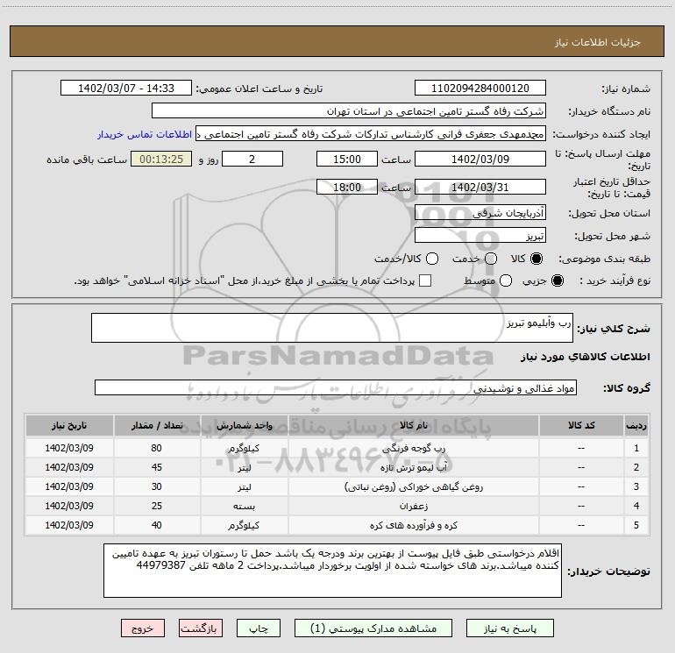Click the توضیحات خریدار notes text area
The image size is (675, 653).
pyautogui.click(x=332, y=571)
